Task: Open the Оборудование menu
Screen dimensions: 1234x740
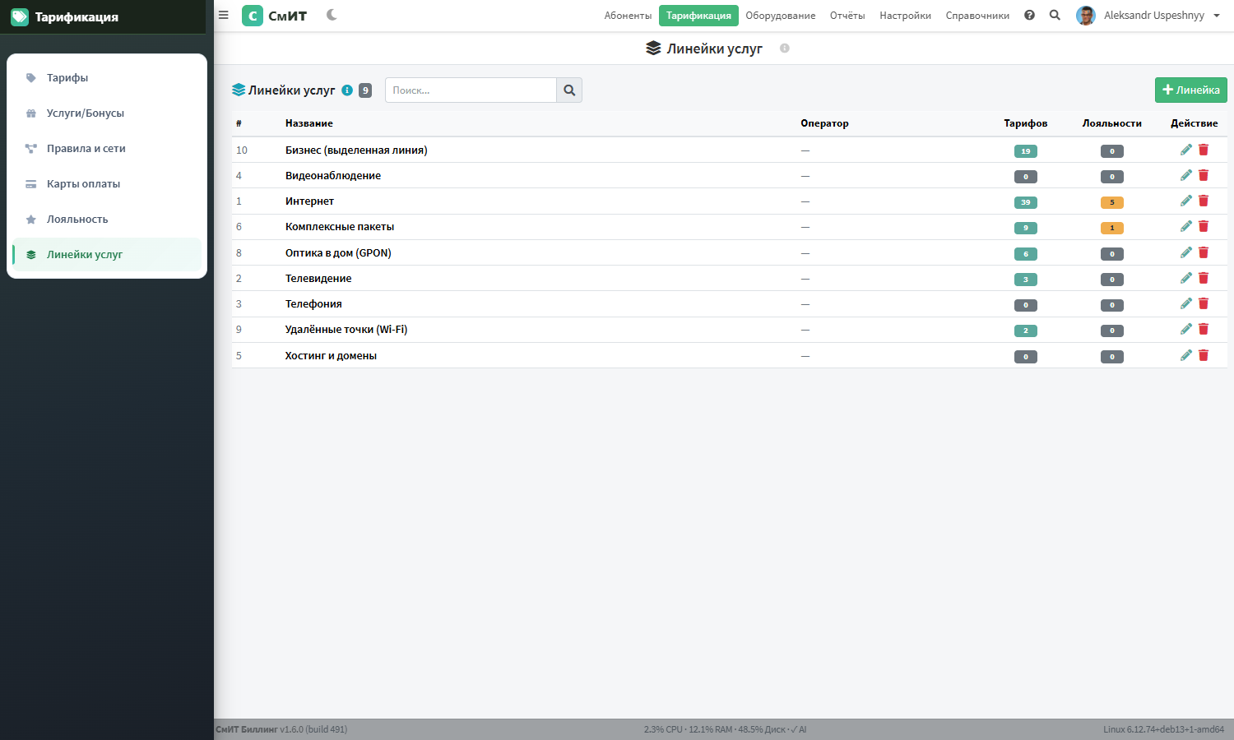Action: click(781, 16)
